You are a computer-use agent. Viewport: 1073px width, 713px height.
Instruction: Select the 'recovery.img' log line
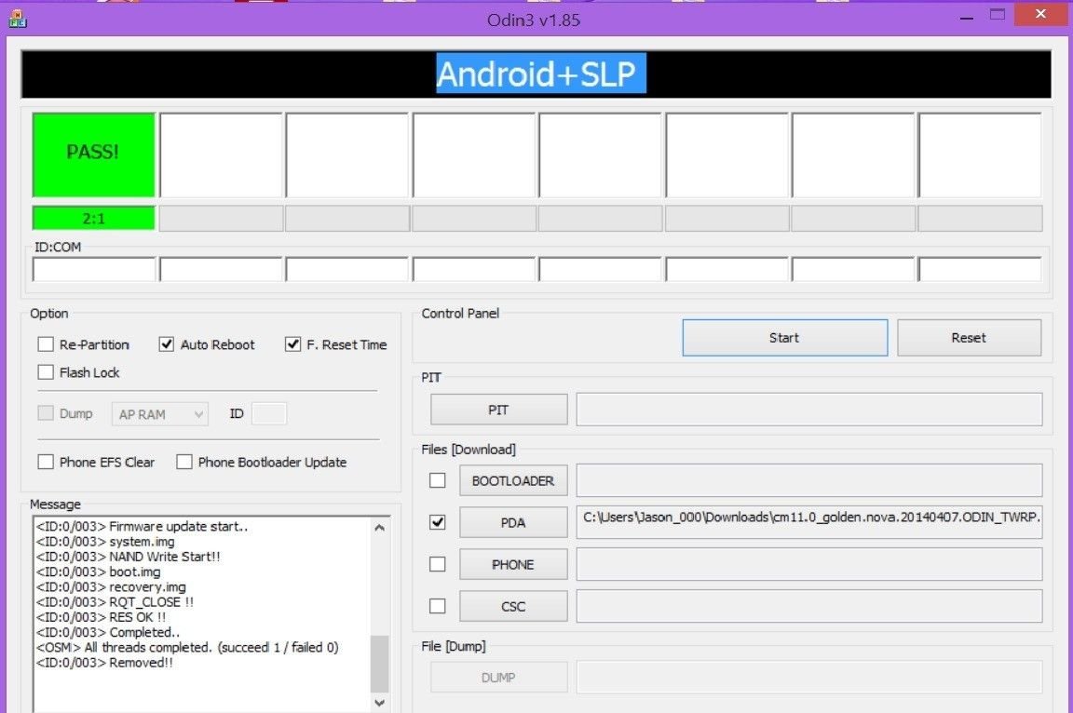click(111, 586)
